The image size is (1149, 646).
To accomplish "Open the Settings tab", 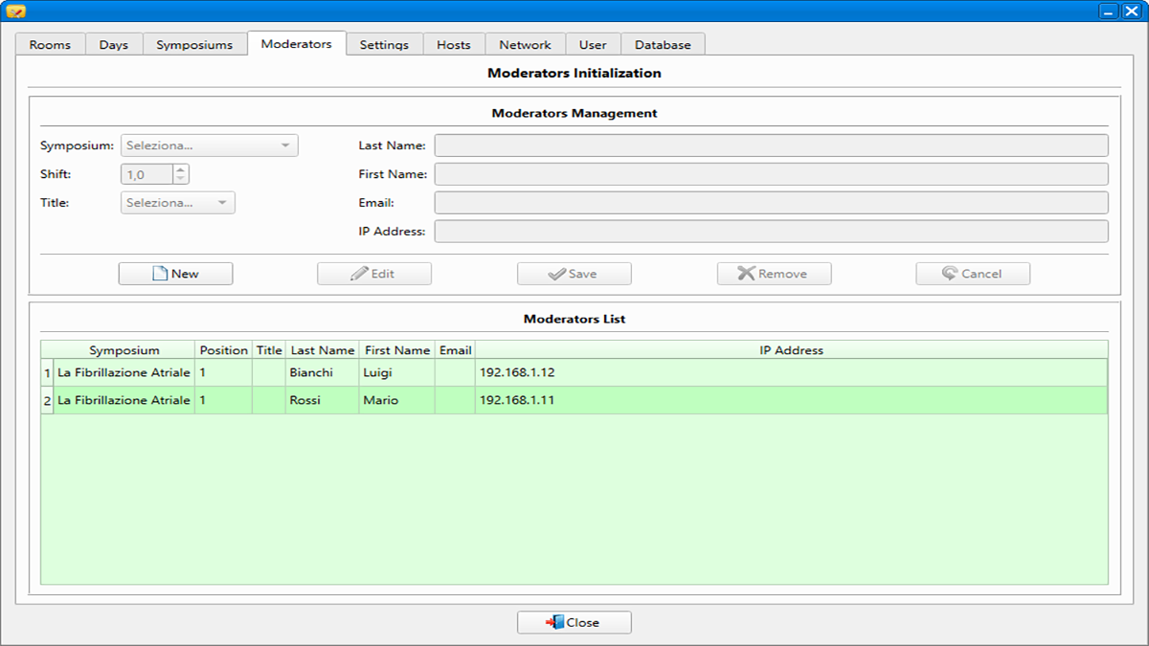I will (x=384, y=44).
